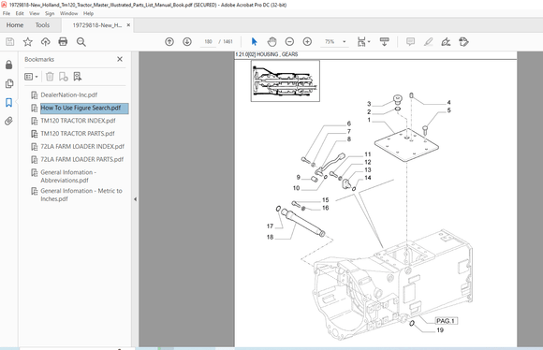Click the upload to cloud icon
Screen dimensions: 543x350
[45, 42]
